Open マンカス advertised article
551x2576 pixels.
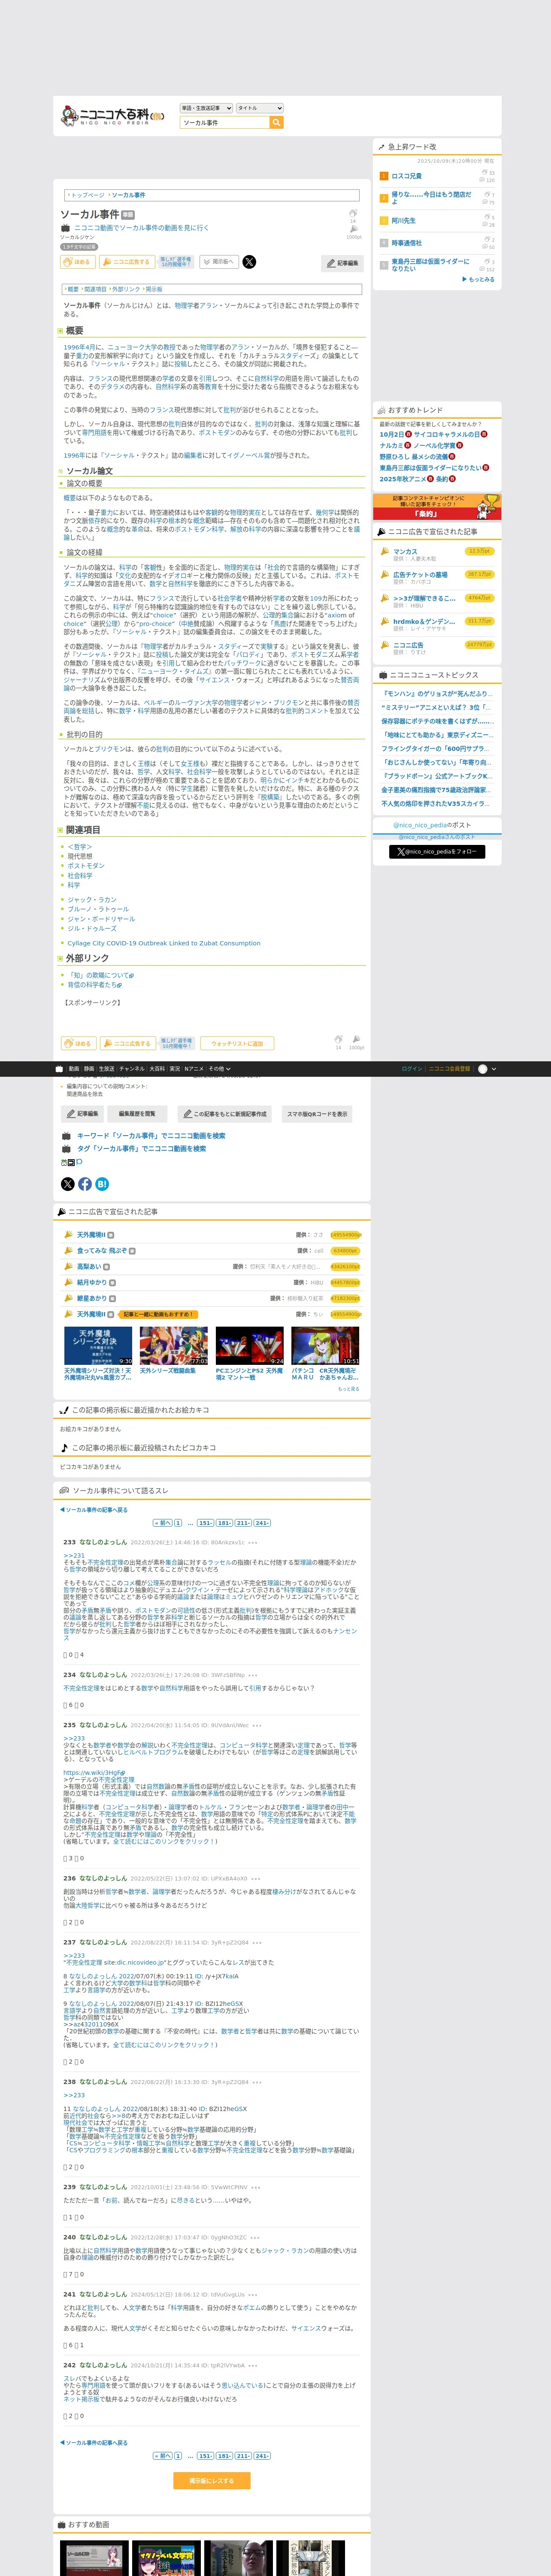[405, 551]
